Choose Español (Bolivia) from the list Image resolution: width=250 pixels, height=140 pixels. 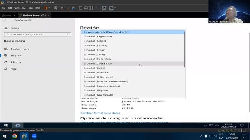pyautogui.click(x=133, y=45)
